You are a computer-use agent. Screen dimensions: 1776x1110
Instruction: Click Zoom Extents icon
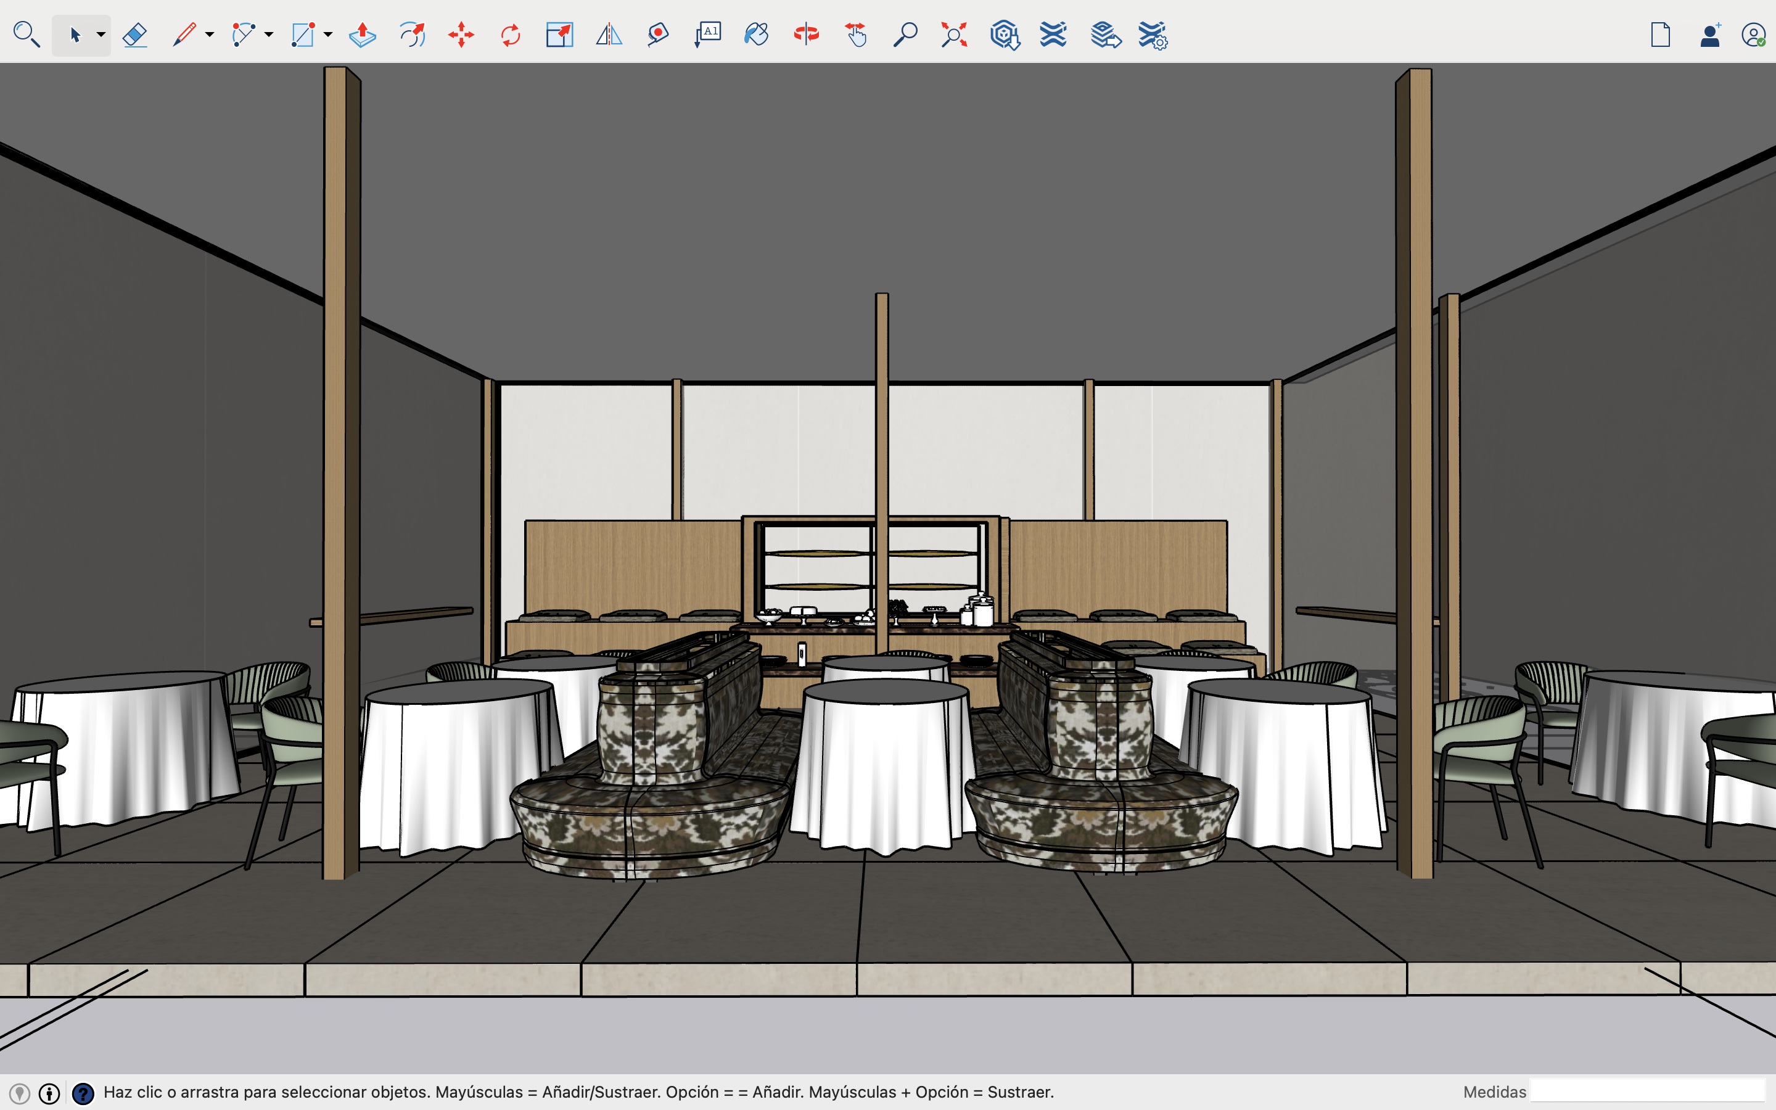[954, 35]
